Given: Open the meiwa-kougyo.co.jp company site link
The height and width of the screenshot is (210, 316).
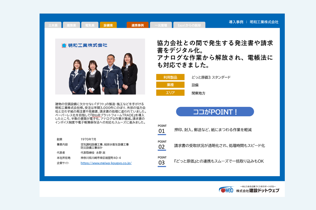Looking at the screenshot, I should pyautogui.click(x=106, y=163).
